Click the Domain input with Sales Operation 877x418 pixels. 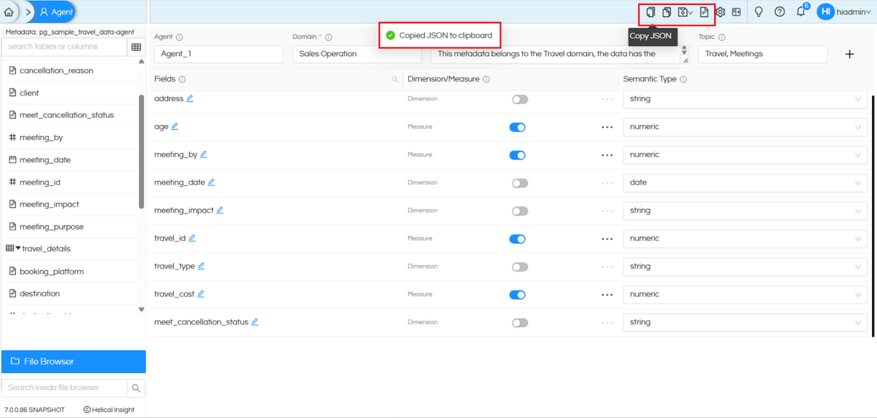[357, 54]
